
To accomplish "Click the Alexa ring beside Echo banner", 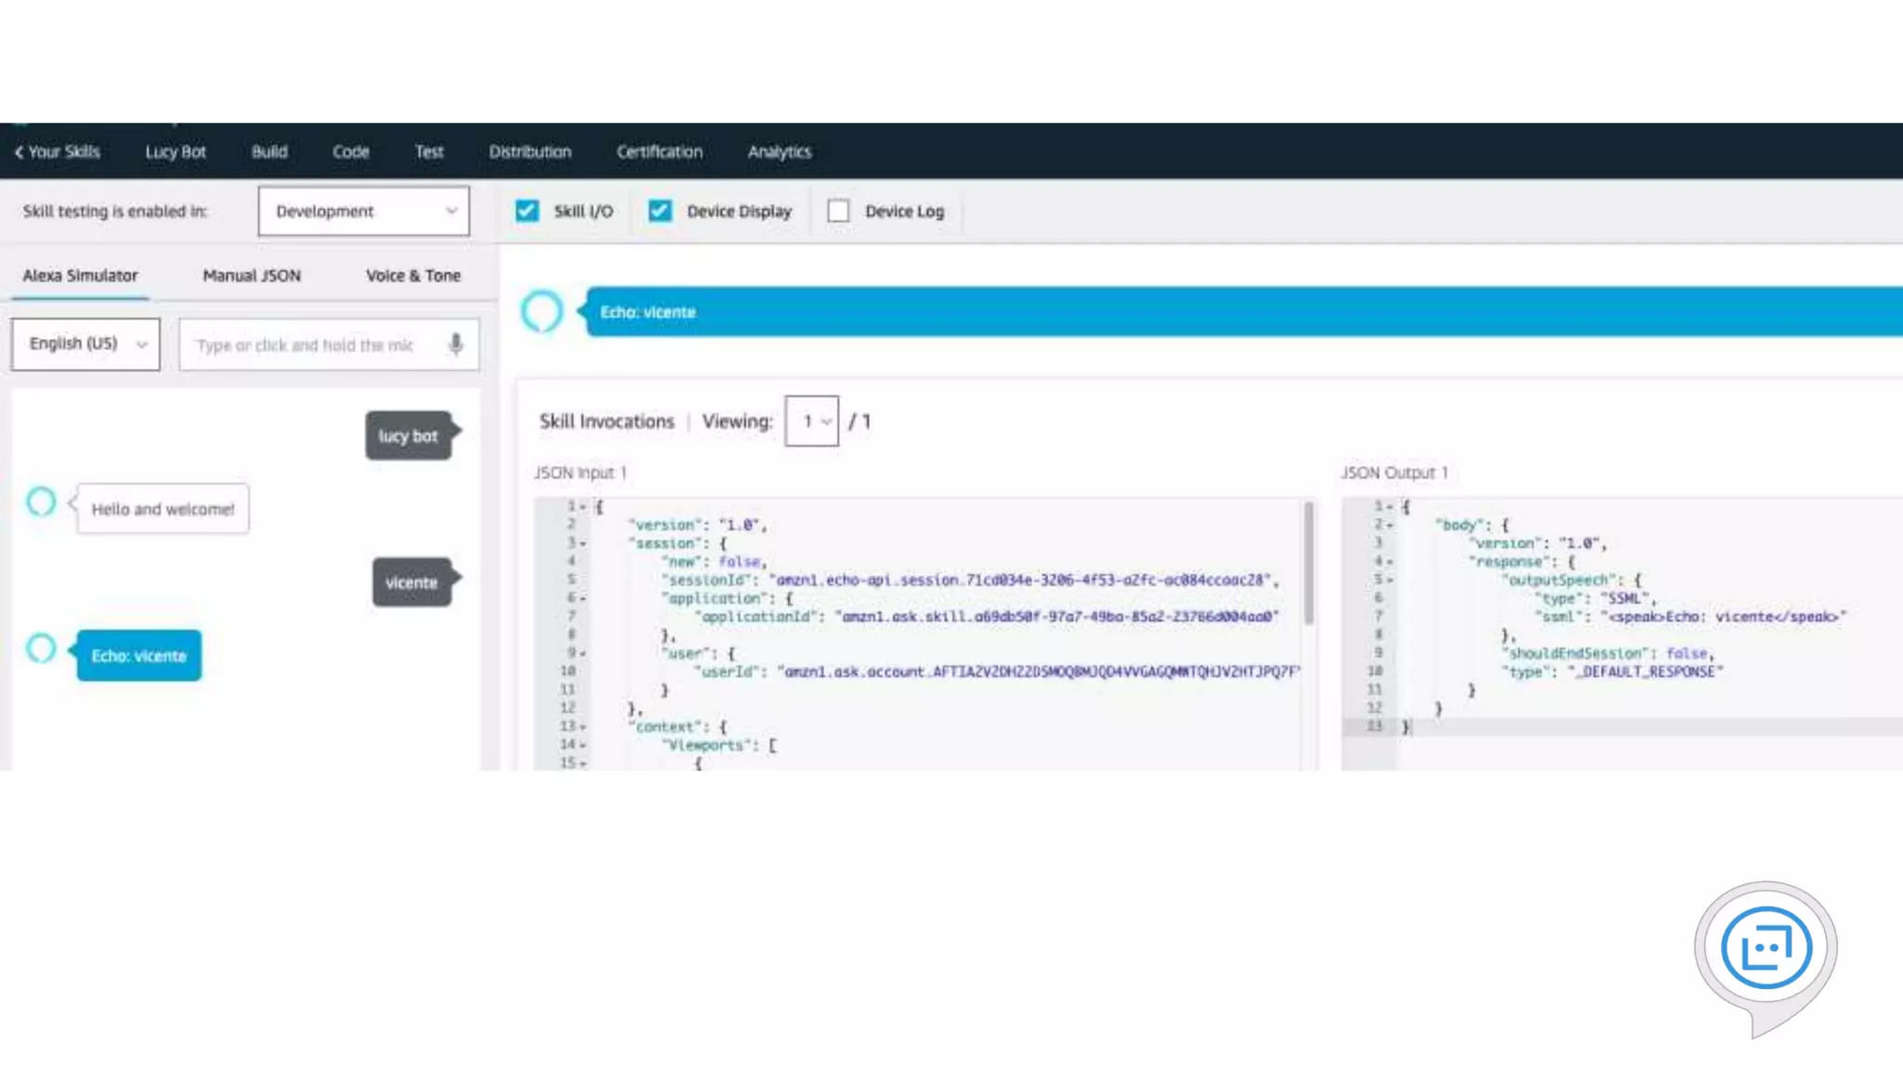I will click(x=542, y=311).
